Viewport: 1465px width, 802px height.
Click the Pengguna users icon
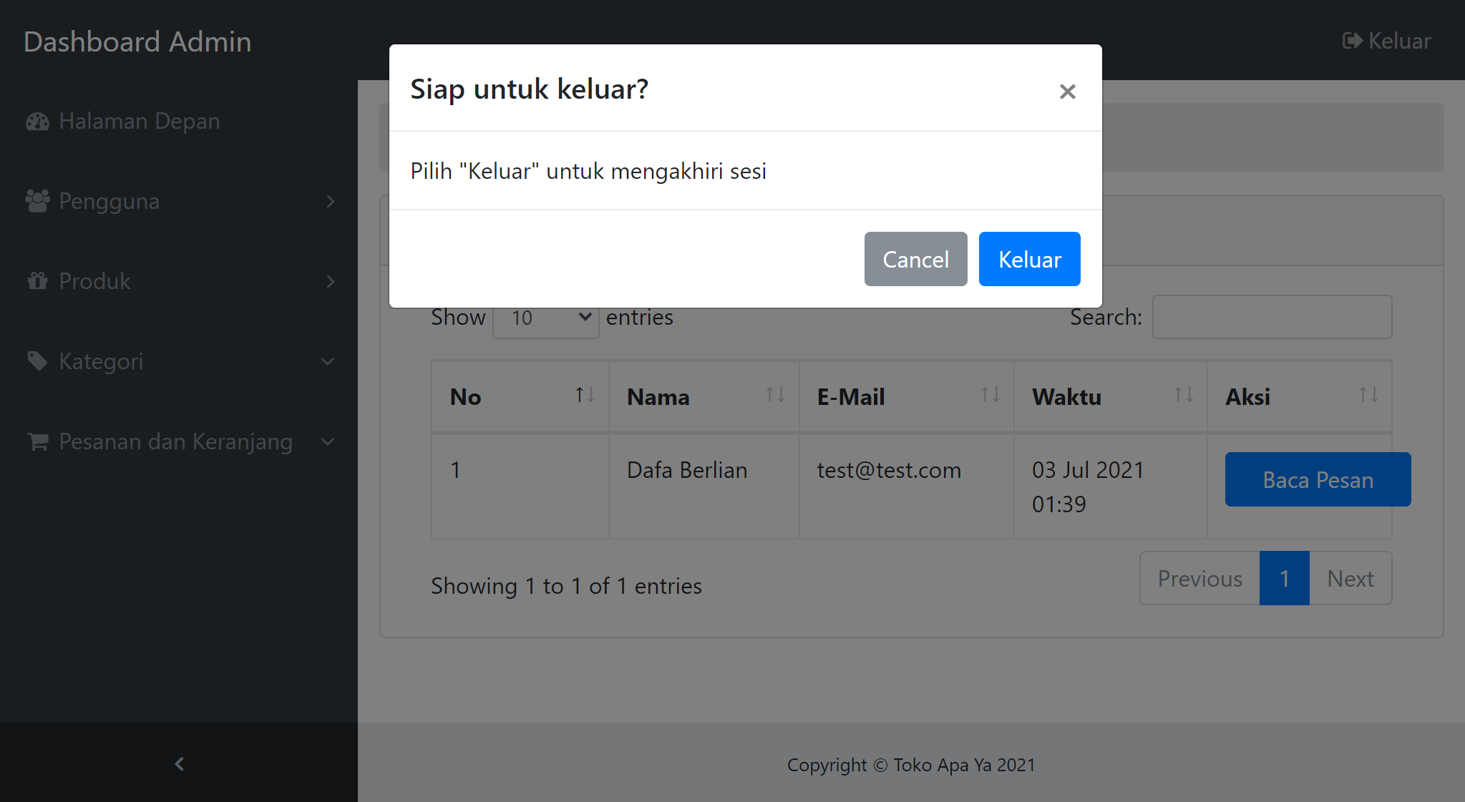click(x=36, y=201)
